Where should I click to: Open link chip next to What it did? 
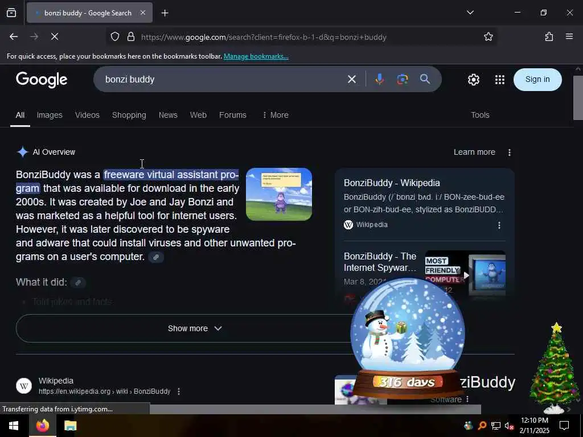[78, 283]
